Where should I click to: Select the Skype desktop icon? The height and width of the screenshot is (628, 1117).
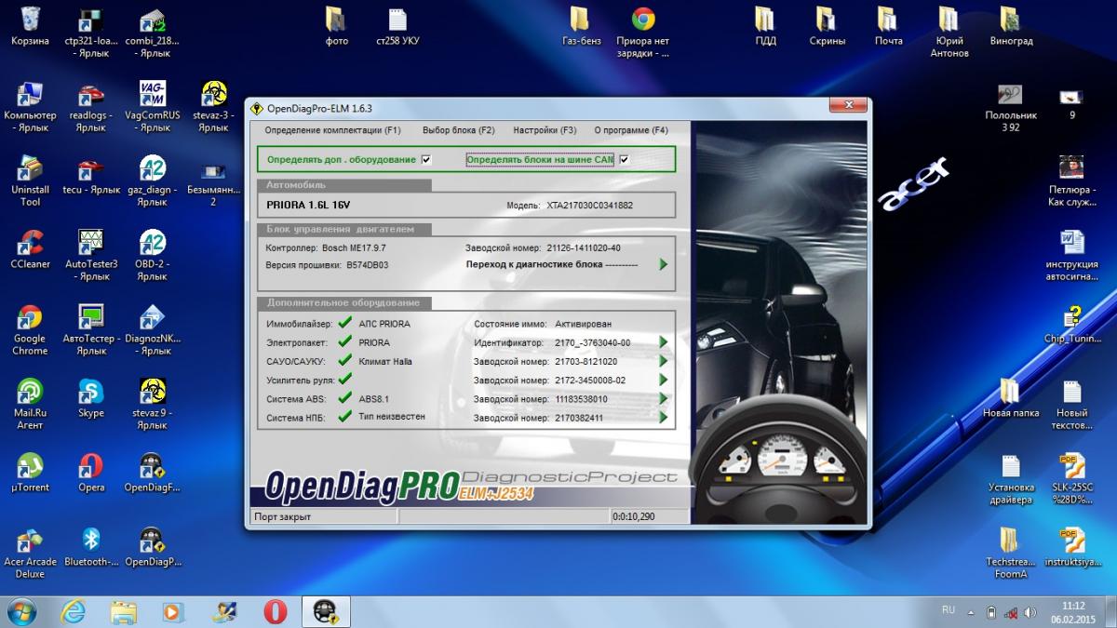[x=91, y=394]
